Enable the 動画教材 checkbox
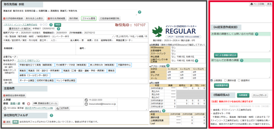The image size is (274, 129). click(239, 81)
